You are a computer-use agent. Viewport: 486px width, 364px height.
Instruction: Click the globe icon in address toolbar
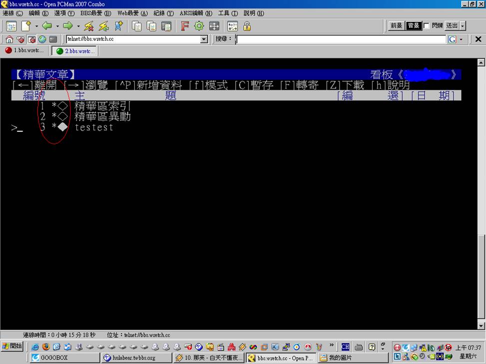pyautogui.click(x=42, y=39)
